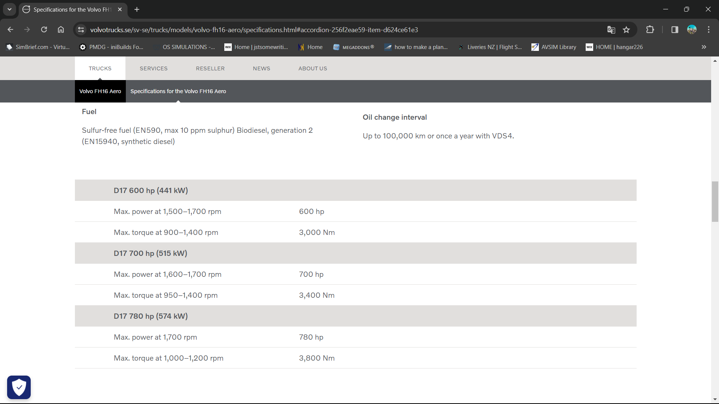Screen dimensions: 719x404
Task: Reload the current page
Action: (x=44, y=30)
